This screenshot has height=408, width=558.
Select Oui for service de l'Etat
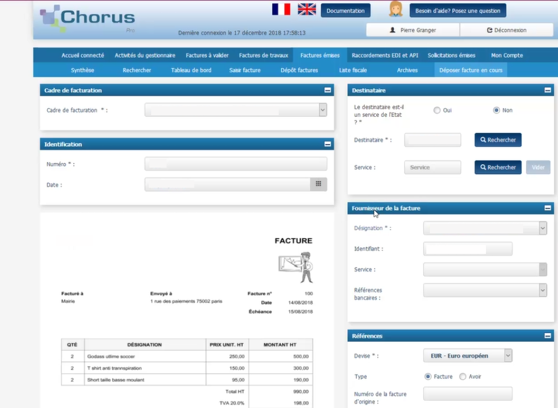[437, 110]
